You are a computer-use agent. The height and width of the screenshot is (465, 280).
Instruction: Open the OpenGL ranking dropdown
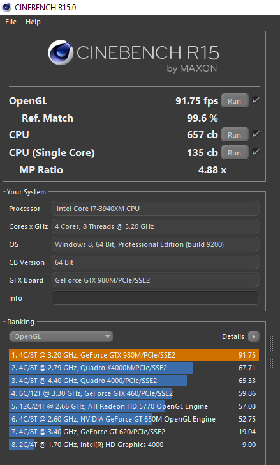tap(61, 336)
